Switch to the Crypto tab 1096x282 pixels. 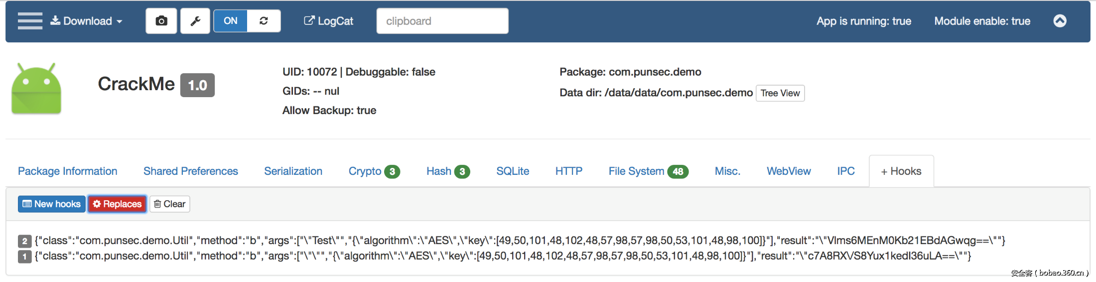tap(374, 171)
